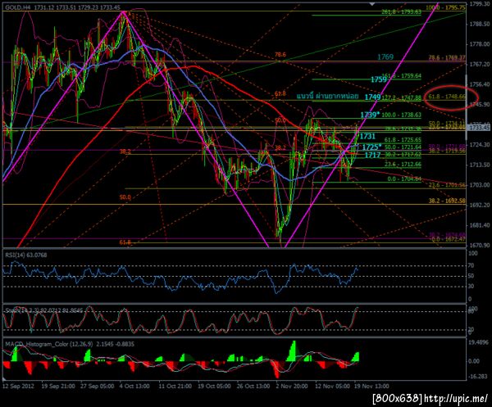Click the RSI scale value 70
Screen dimensions: 492x407
pos(471,265)
